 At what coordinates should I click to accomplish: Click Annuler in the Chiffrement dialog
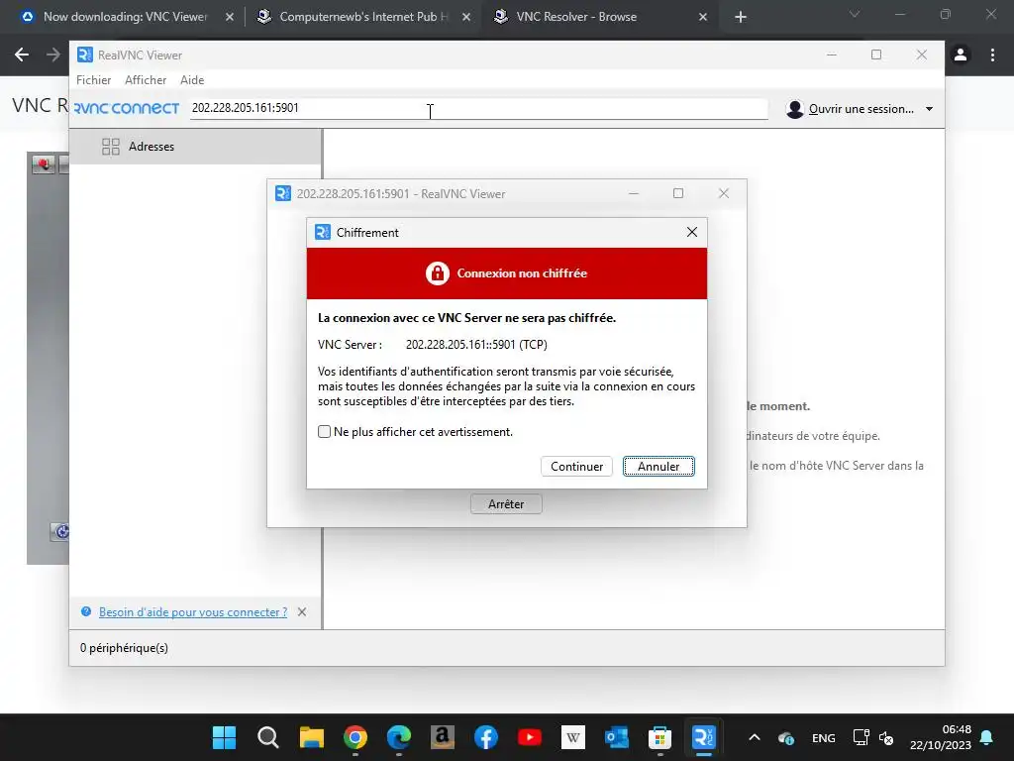point(659,466)
